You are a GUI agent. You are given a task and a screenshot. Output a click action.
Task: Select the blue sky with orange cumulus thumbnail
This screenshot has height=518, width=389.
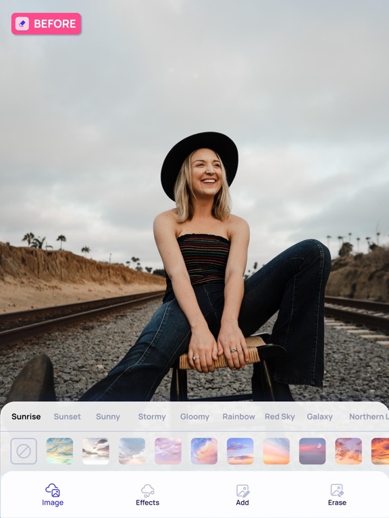[x=204, y=451]
